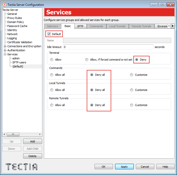Select Domain Policy in the tree
177x175 pixels.
[16, 22]
